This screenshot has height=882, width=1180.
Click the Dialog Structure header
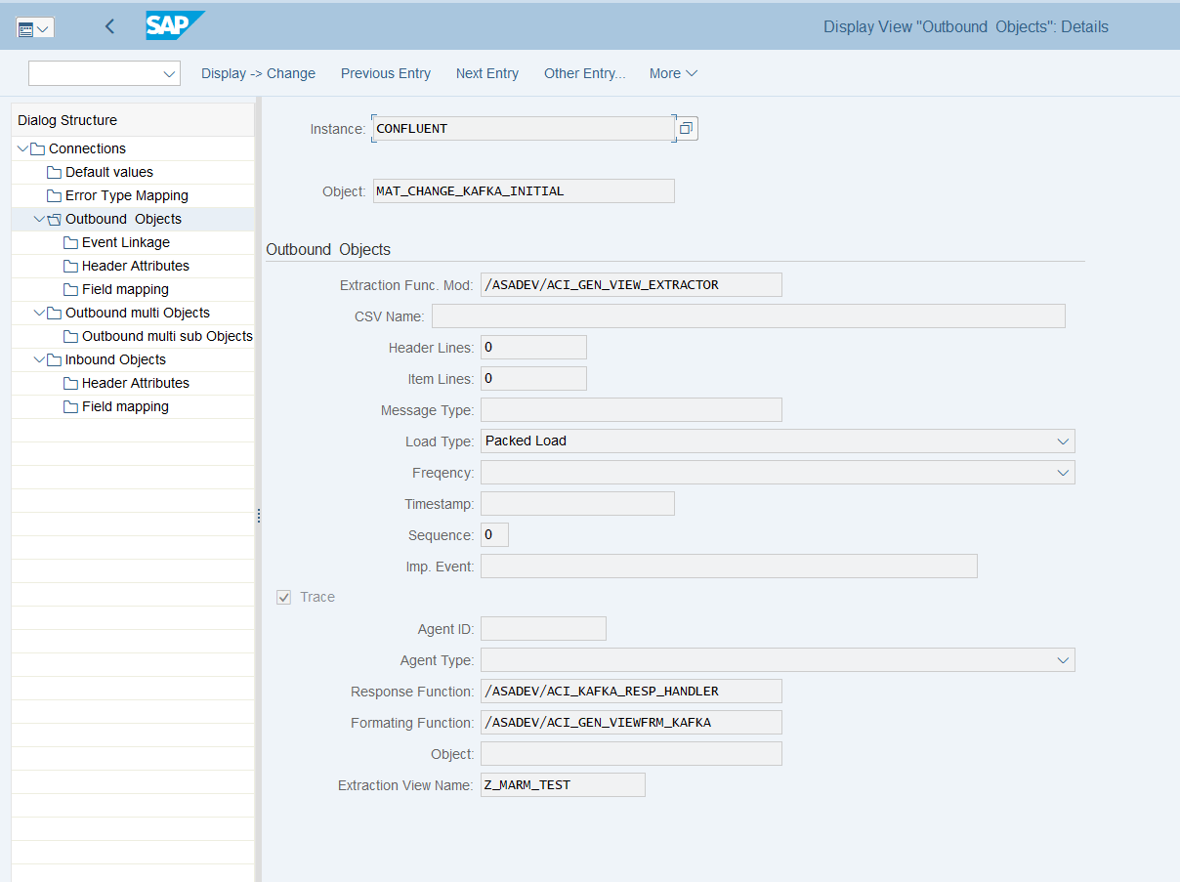pyautogui.click(x=133, y=120)
